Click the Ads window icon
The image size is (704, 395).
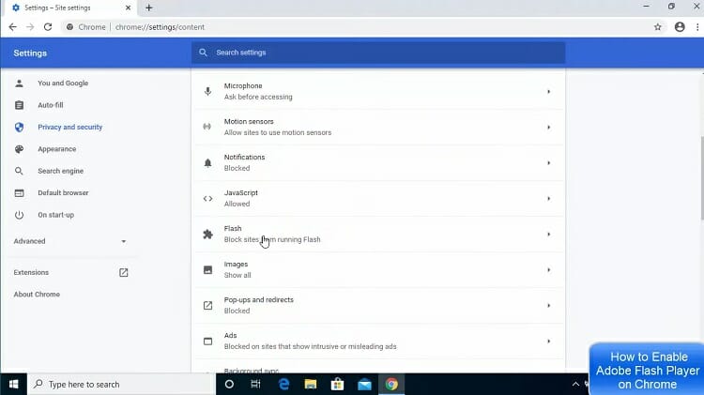[207, 342]
